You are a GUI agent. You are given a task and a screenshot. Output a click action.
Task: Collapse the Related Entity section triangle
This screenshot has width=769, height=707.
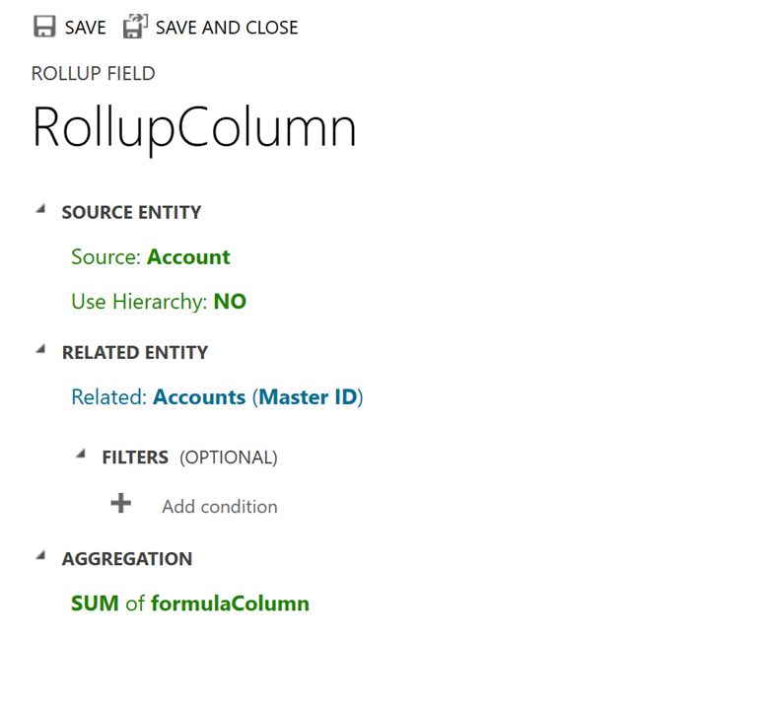[40, 350]
